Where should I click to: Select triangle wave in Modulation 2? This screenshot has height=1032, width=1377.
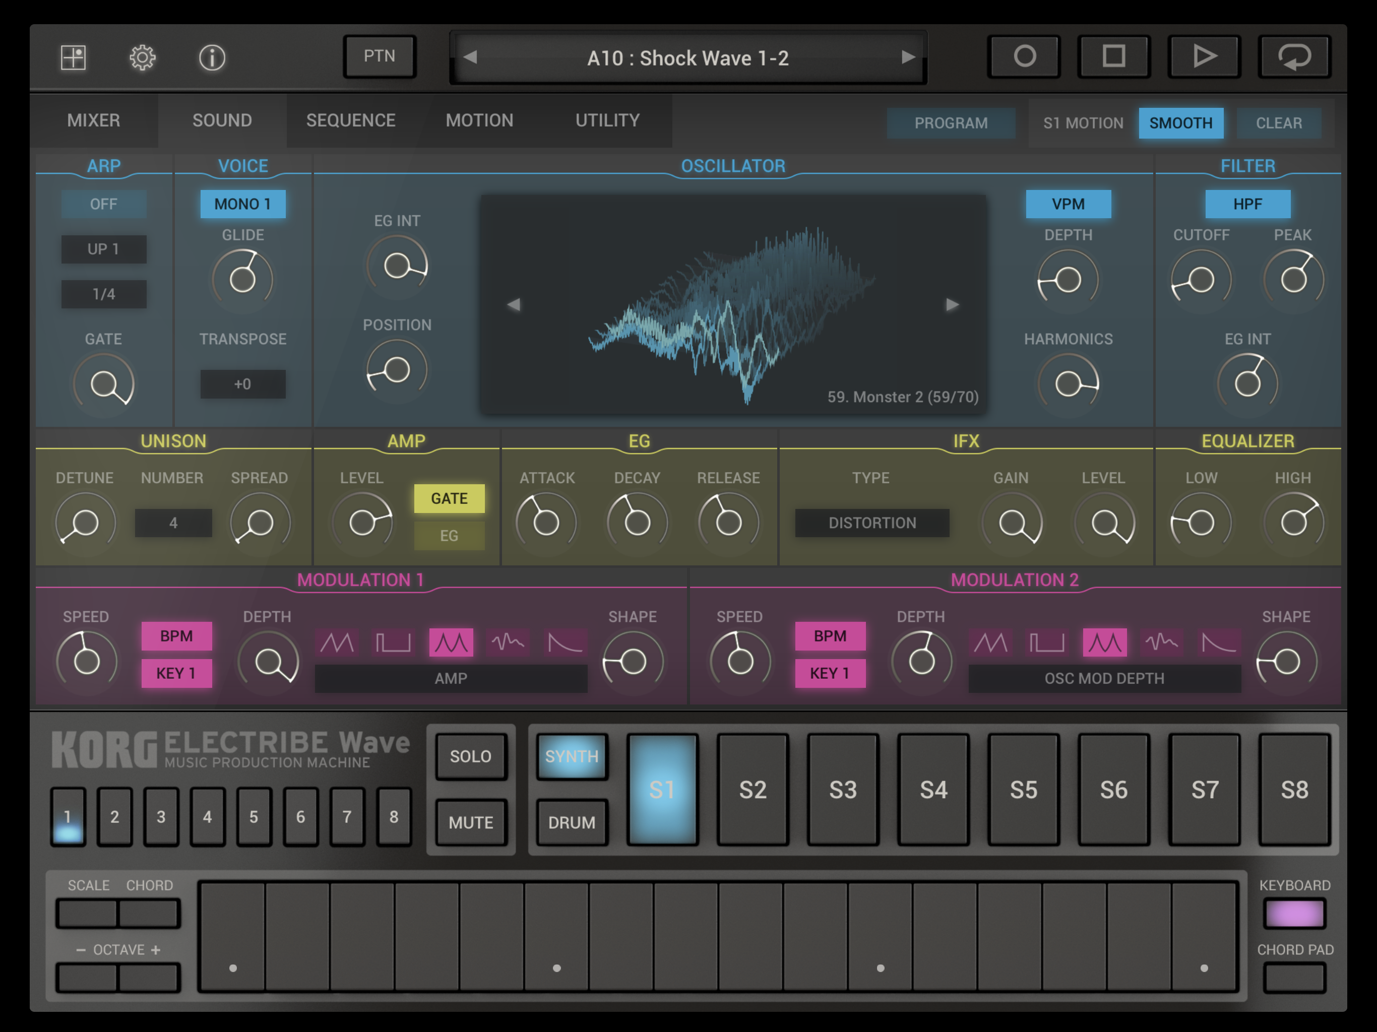tap(990, 642)
